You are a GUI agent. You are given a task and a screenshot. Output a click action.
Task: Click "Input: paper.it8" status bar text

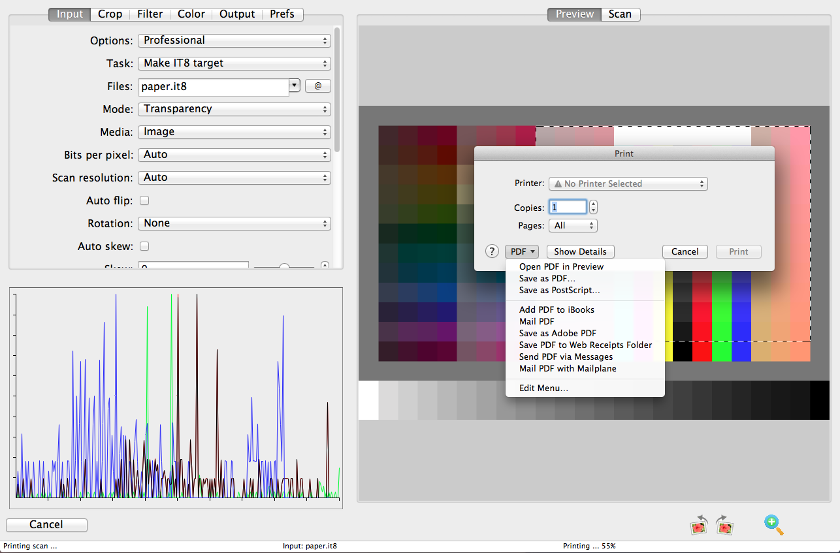tap(310, 546)
